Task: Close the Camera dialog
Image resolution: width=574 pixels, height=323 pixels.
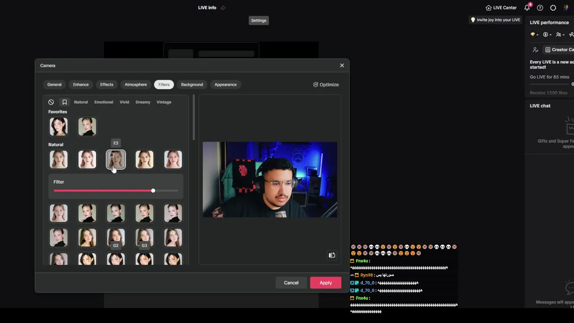Action: point(342,65)
